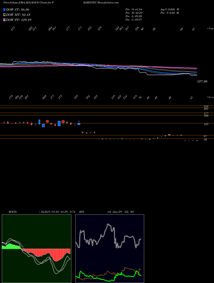
Task: Click the 129 label in top row
Action: (99, 28)
